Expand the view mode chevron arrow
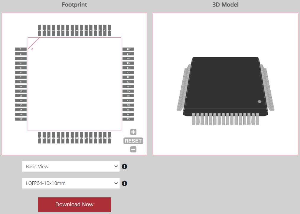The image size is (300, 214). tap(117, 167)
